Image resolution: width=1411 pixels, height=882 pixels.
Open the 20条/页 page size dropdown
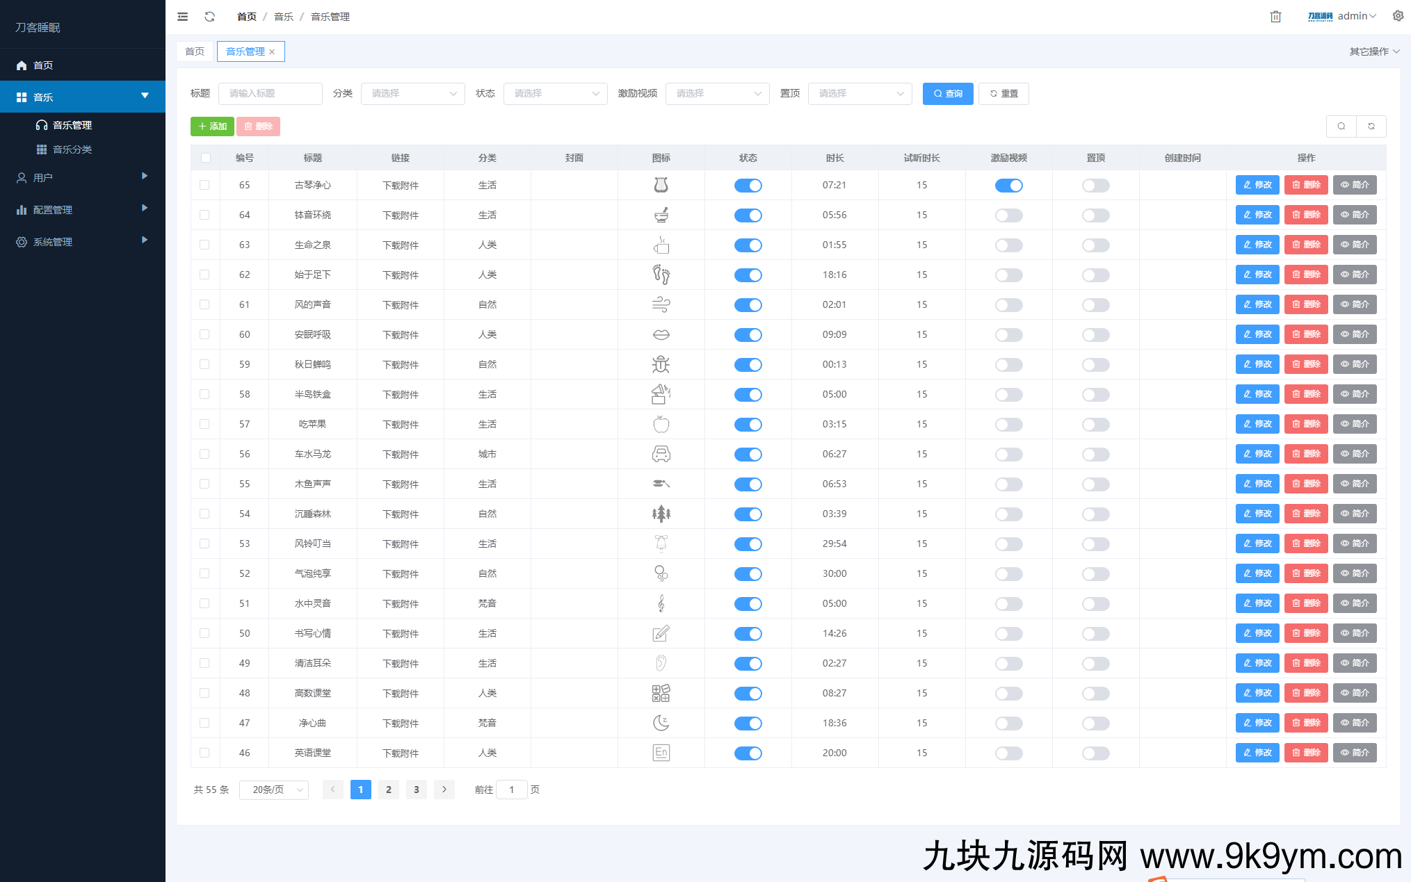tap(273, 790)
